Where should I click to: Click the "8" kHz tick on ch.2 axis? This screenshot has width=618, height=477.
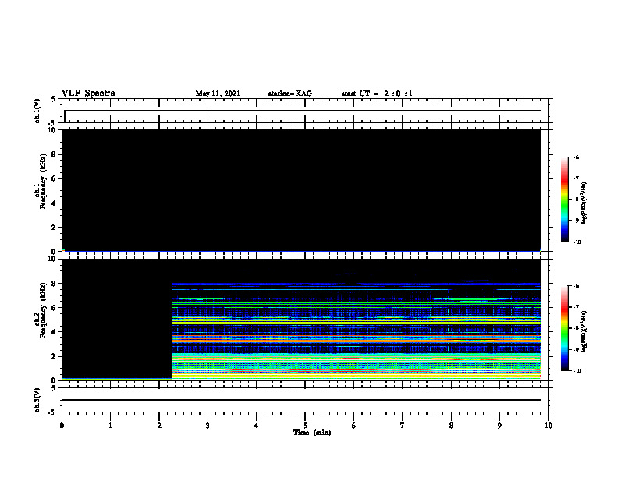click(x=54, y=284)
